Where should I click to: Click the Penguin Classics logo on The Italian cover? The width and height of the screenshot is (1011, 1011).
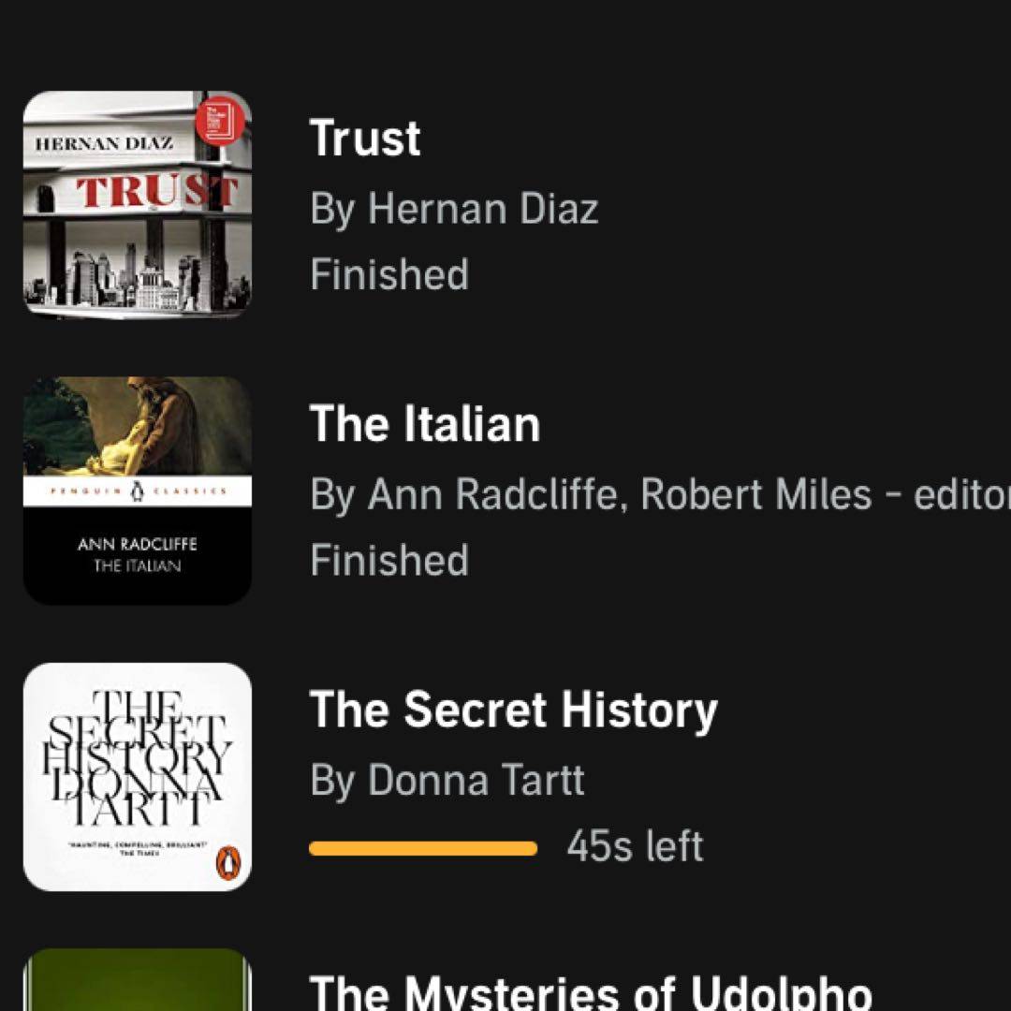138,490
